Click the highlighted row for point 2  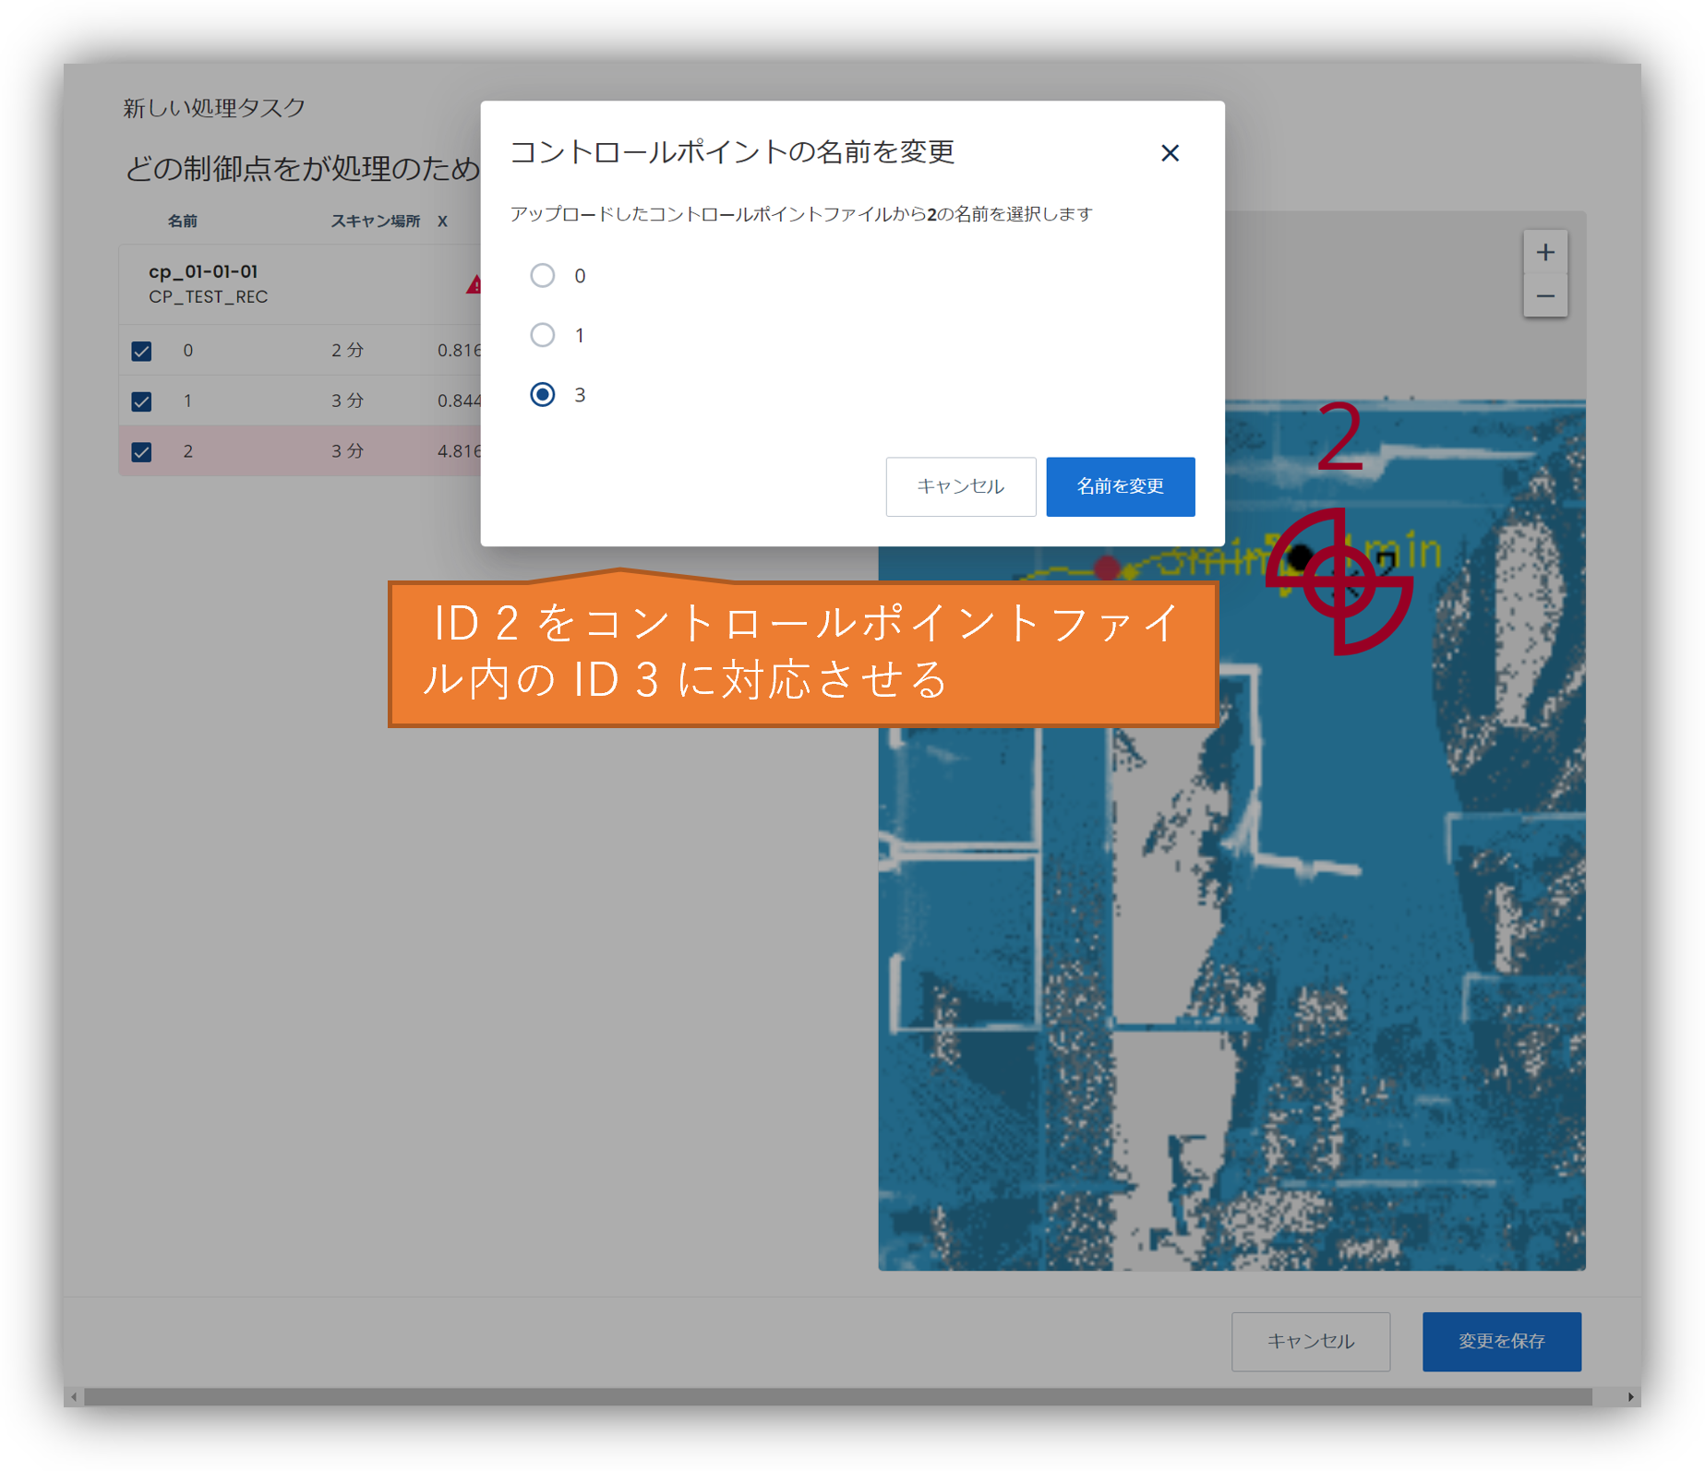pyautogui.click(x=300, y=451)
